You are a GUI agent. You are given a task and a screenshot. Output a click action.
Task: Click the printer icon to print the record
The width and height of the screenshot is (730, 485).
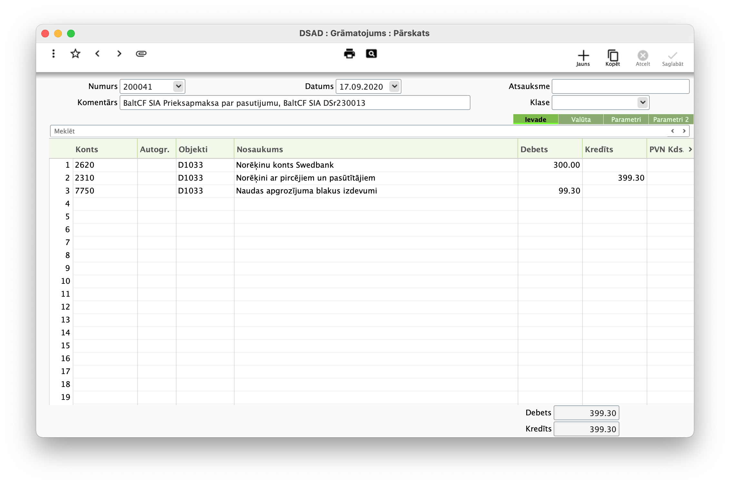(349, 54)
